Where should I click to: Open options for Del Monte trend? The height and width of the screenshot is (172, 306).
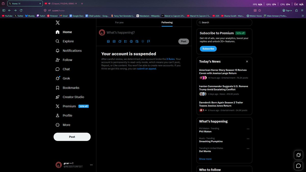(x=248, y=149)
